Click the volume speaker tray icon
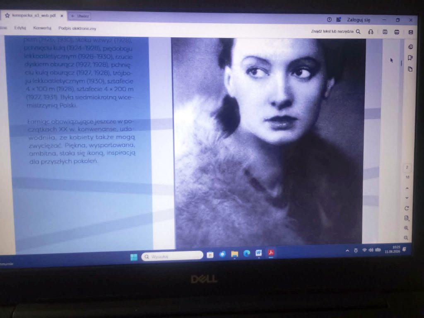The height and width of the screenshot is (318, 424). pyautogui.click(x=371, y=250)
